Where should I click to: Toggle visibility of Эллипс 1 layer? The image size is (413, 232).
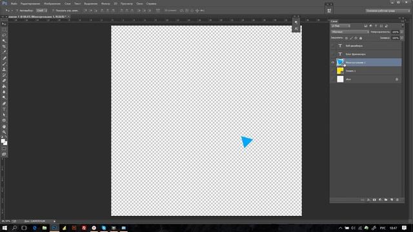tap(333, 71)
